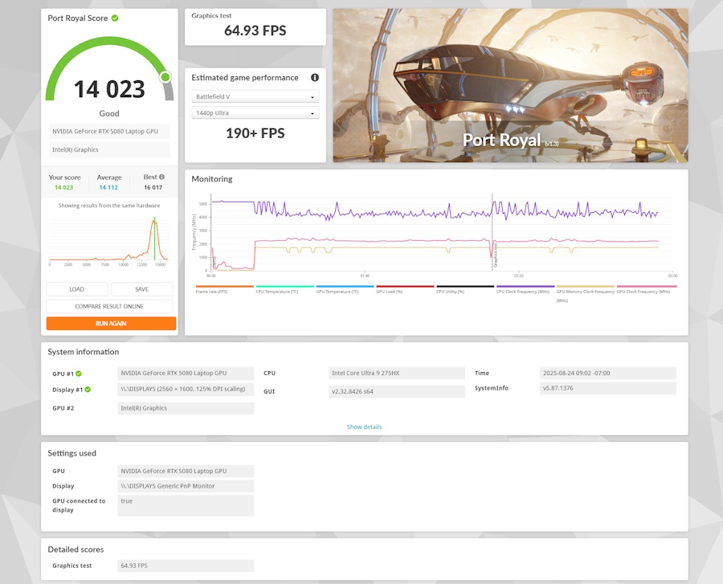Screen dimensions: 723x584
Task: Click the green check icon next to Display #1
Action: tap(88, 390)
